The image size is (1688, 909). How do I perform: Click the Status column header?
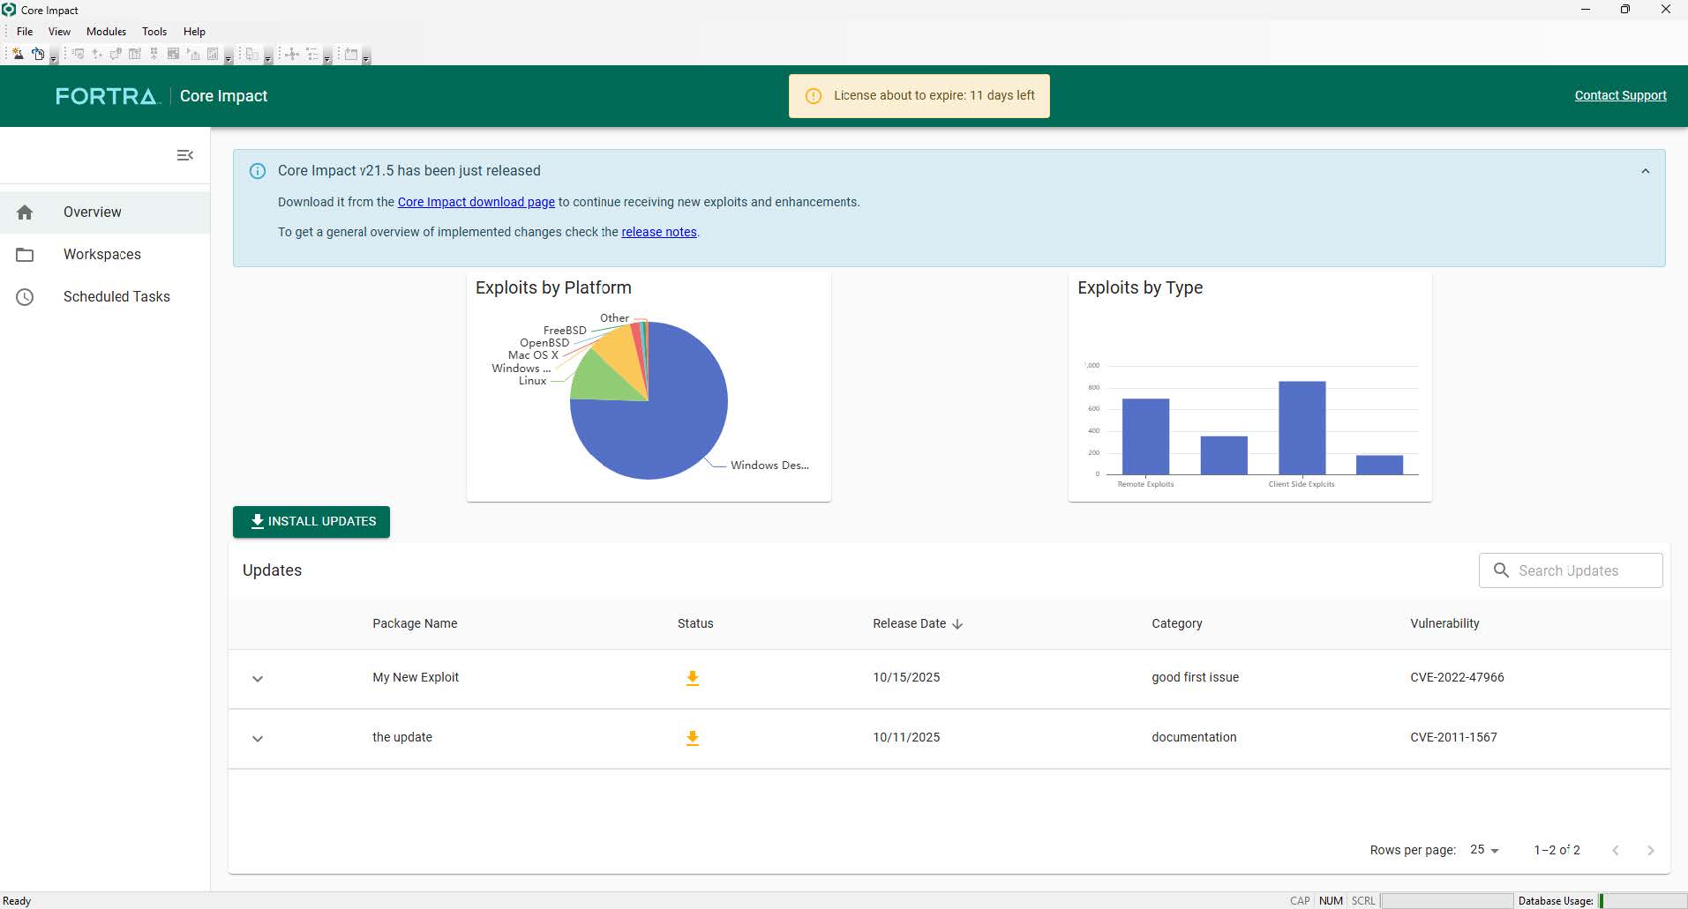(695, 624)
